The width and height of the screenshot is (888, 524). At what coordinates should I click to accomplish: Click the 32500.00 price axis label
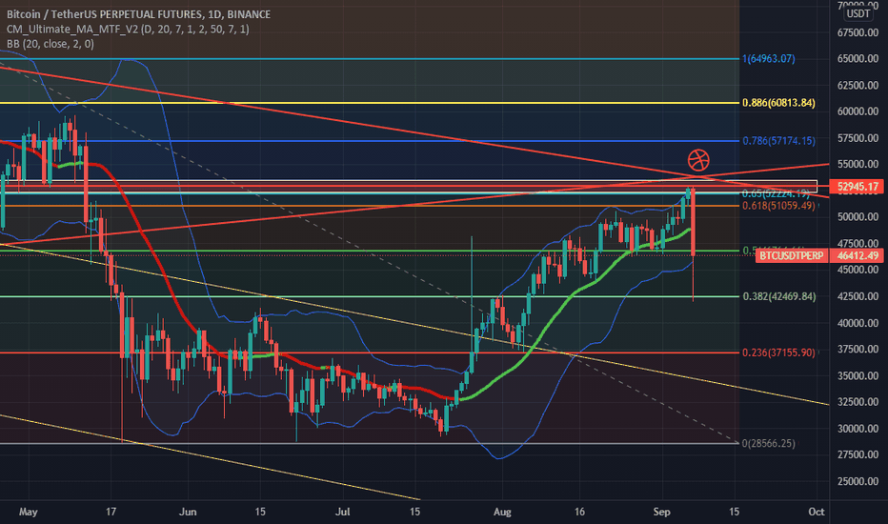click(858, 402)
